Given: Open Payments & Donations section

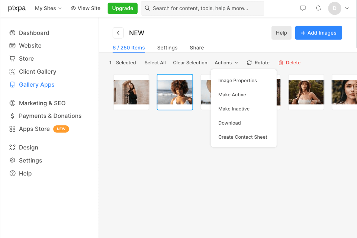Looking at the screenshot, I should tap(50, 116).
